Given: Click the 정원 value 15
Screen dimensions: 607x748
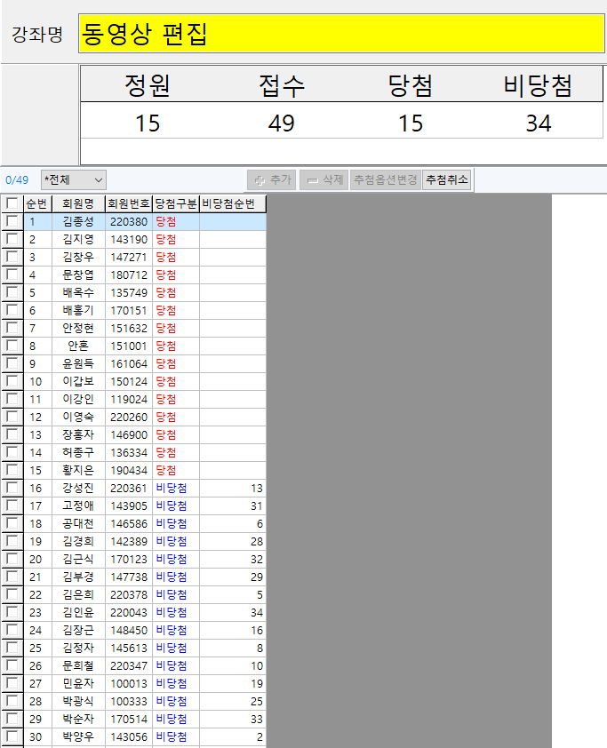Looking at the screenshot, I should (x=148, y=123).
